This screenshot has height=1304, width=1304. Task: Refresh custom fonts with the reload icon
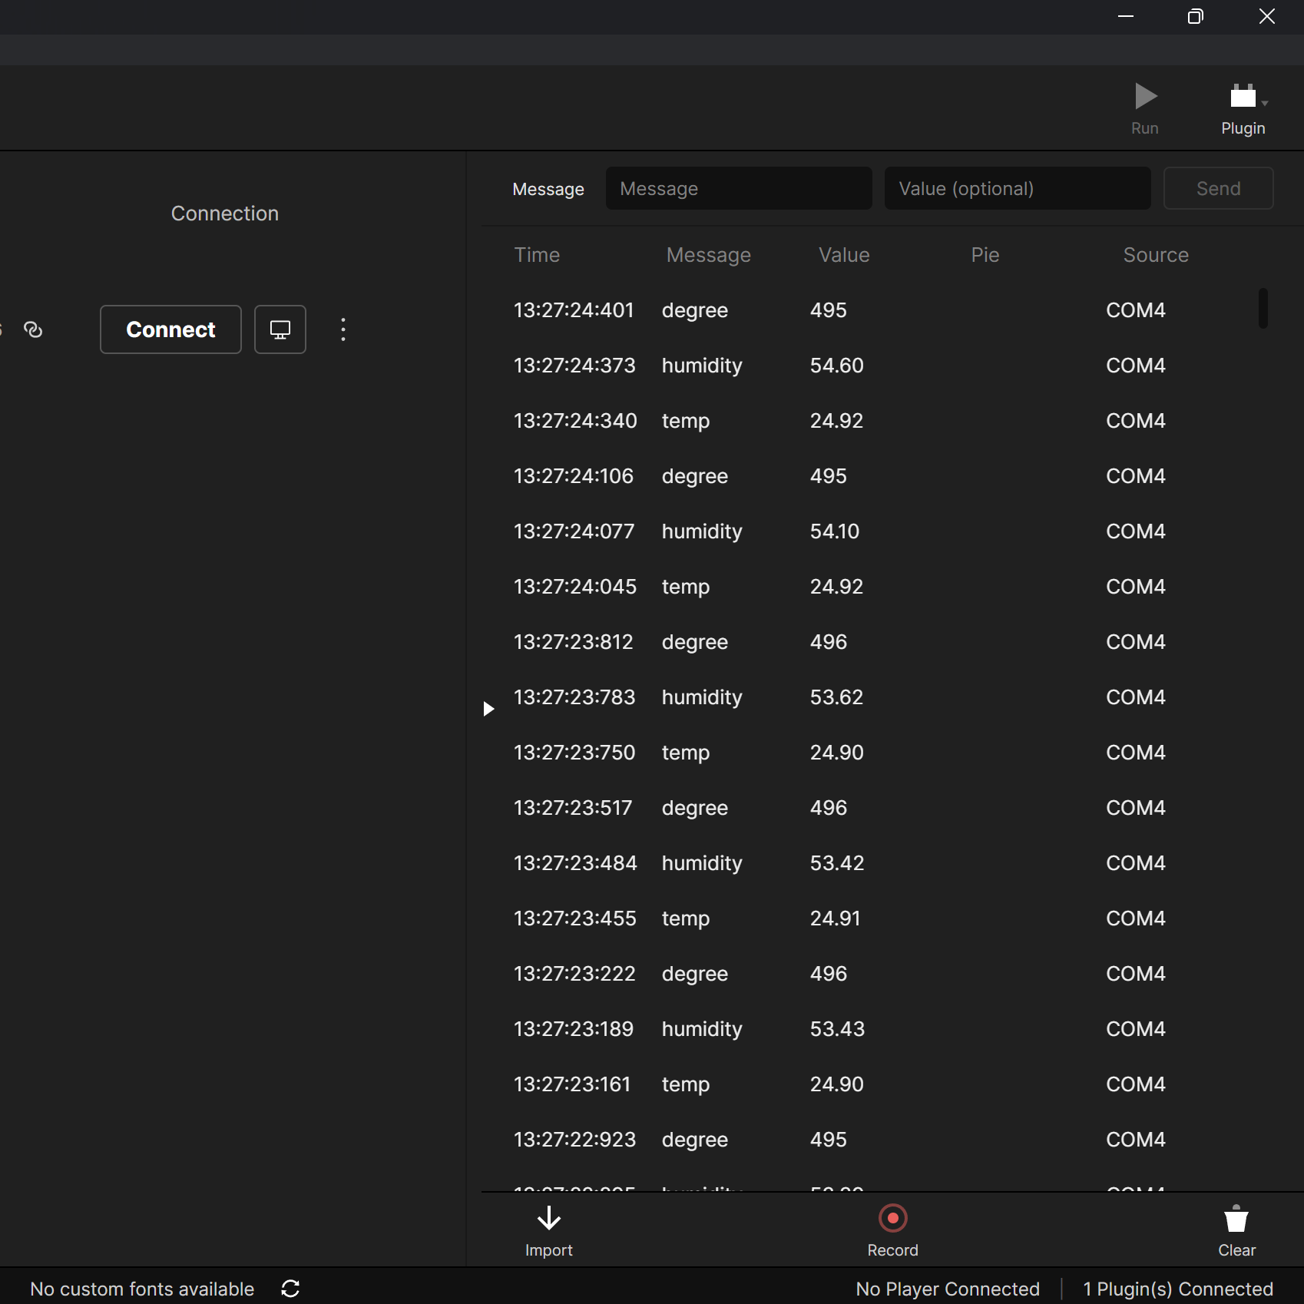tap(290, 1289)
